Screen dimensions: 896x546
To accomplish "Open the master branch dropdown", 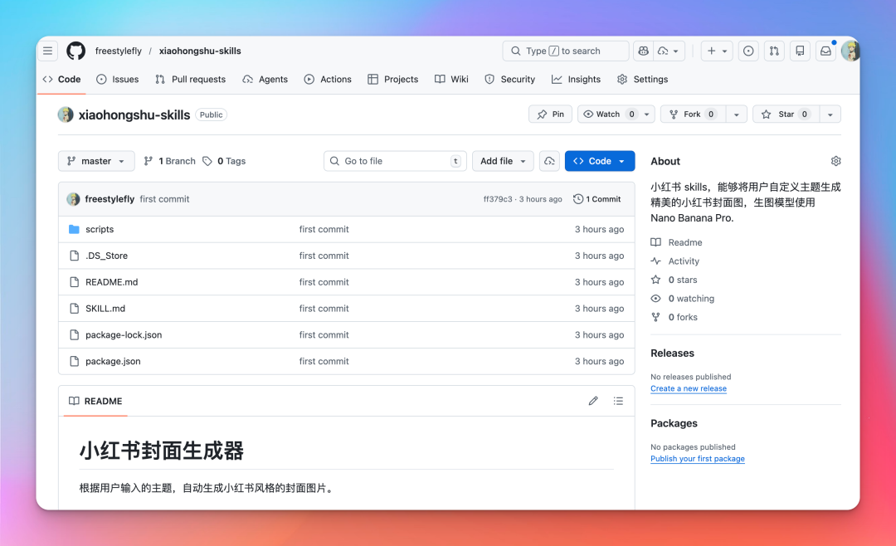I will pyautogui.click(x=95, y=160).
